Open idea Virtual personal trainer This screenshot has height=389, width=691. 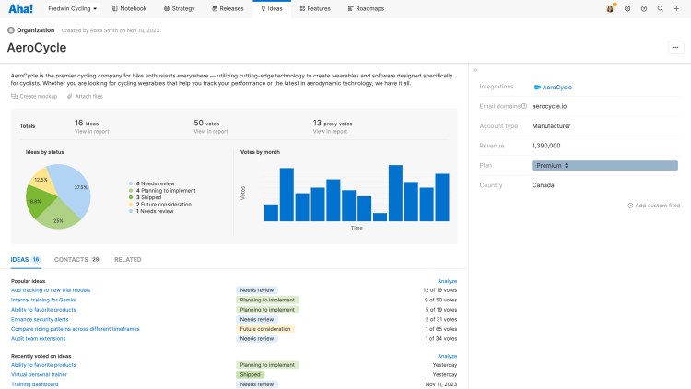[x=40, y=375]
